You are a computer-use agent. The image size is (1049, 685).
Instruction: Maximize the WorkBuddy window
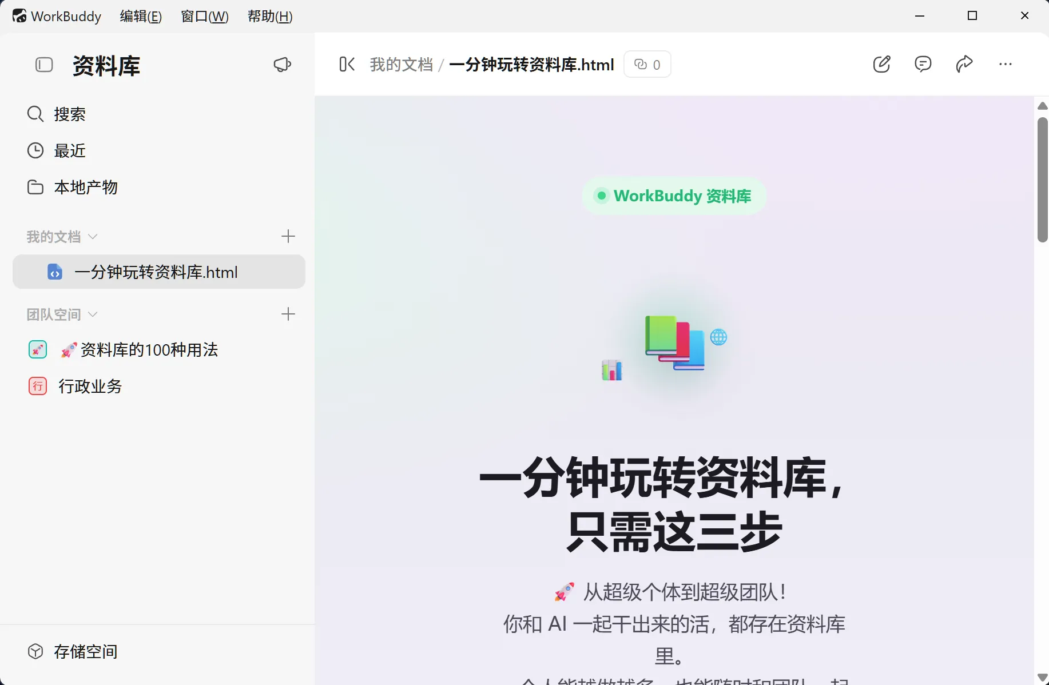[972, 16]
